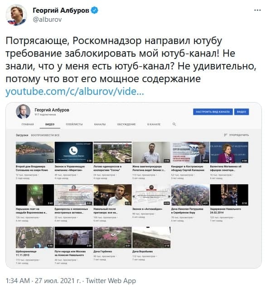Open the О канале tab
266x289 pixels.
tap(154, 124)
